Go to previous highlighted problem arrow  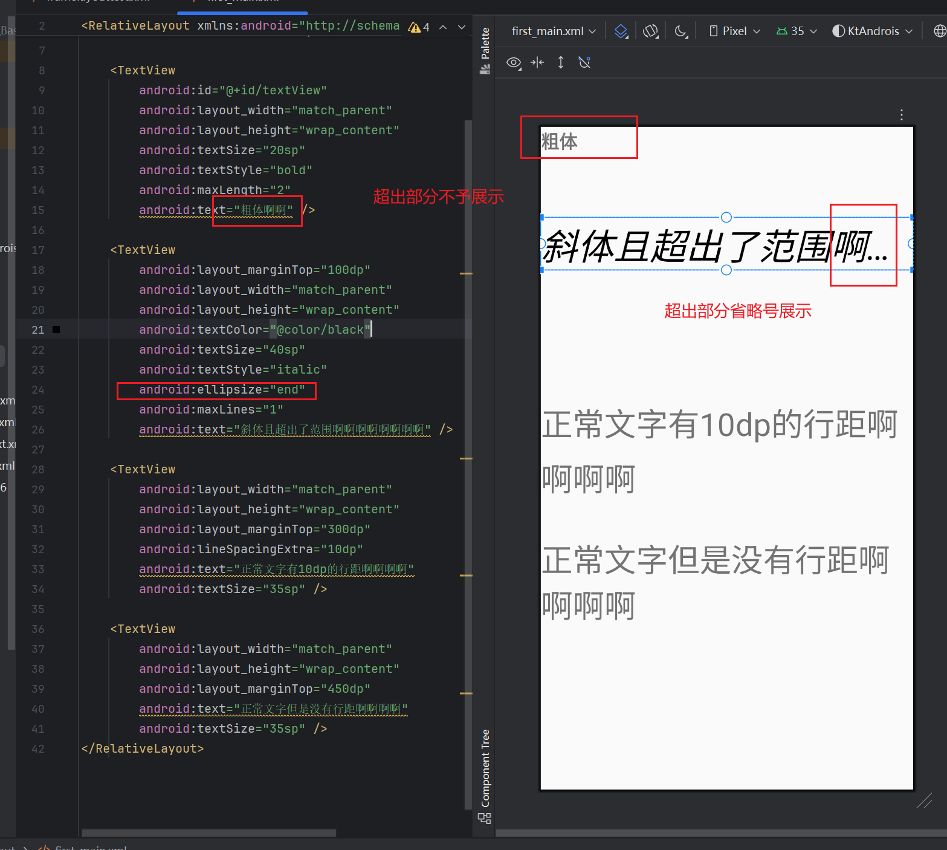click(x=443, y=27)
